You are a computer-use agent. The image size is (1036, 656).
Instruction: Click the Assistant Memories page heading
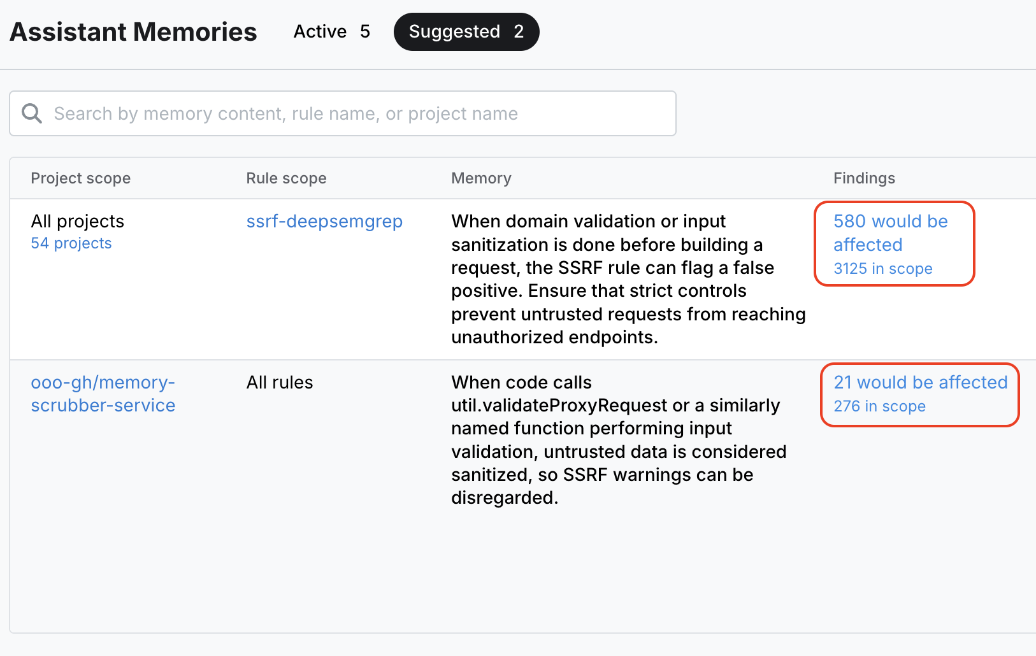pos(133,32)
